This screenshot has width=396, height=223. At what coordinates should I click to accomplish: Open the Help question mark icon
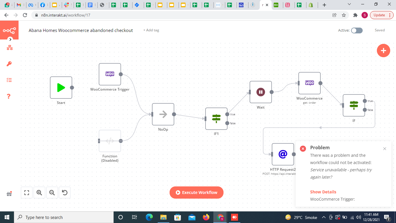click(x=9, y=96)
